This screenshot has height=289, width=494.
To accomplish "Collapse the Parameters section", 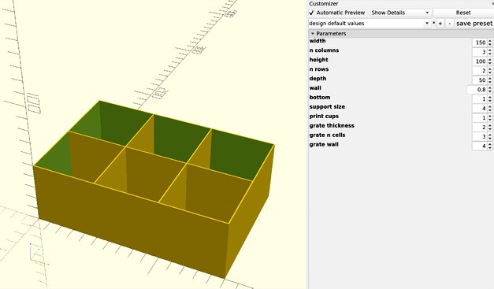I will pos(313,33).
